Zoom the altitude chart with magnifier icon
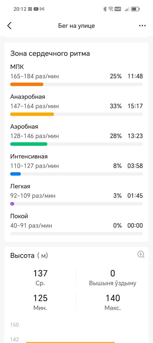This screenshot has height=343, width=153. click(x=141, y=254)
